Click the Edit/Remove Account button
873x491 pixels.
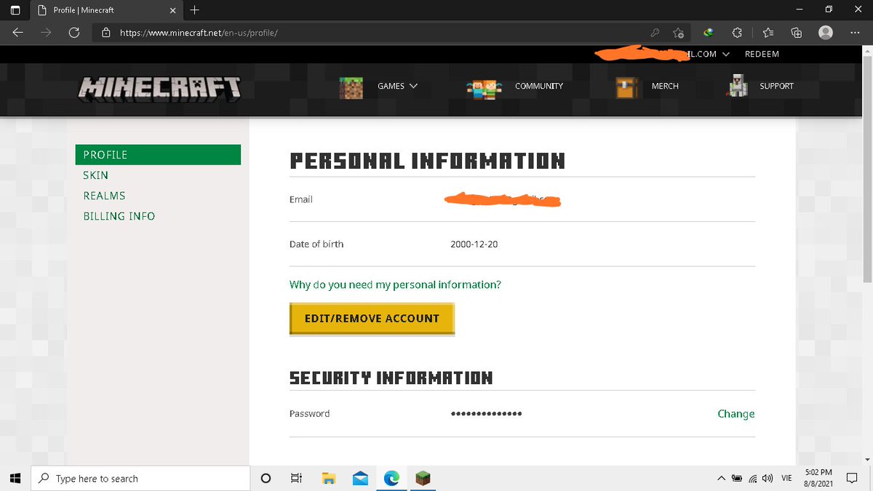(372, 319)
